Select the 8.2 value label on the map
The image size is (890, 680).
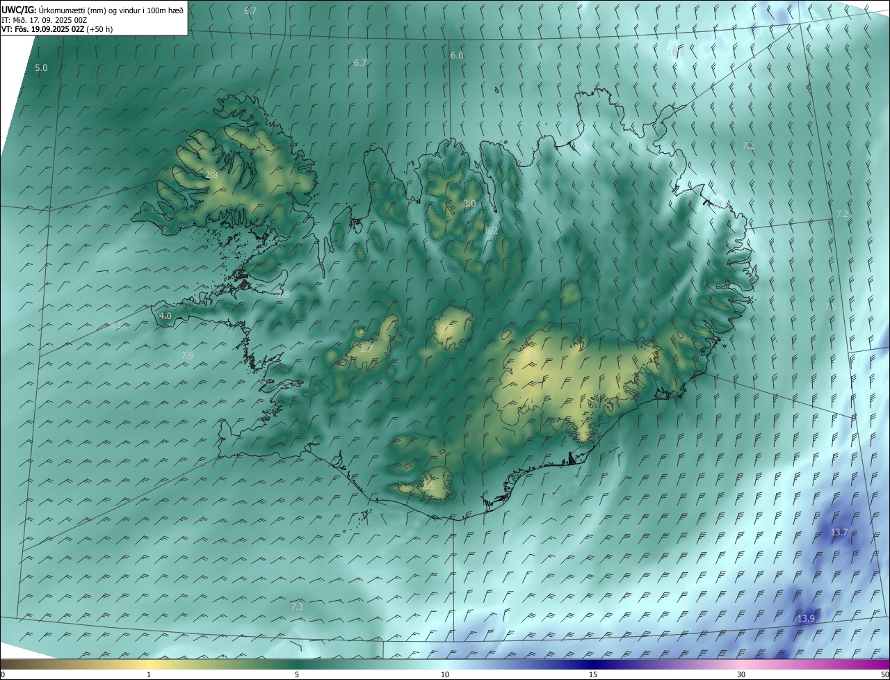pyautogui.click(x=492, y=230)
